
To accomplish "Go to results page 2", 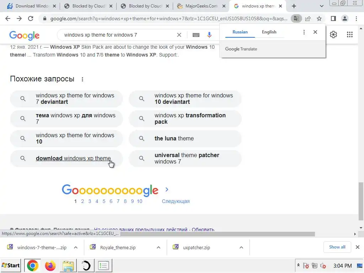I will point(82,201).
